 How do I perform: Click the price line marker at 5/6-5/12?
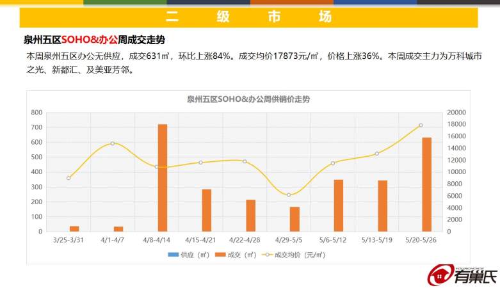tap(333, 163)
